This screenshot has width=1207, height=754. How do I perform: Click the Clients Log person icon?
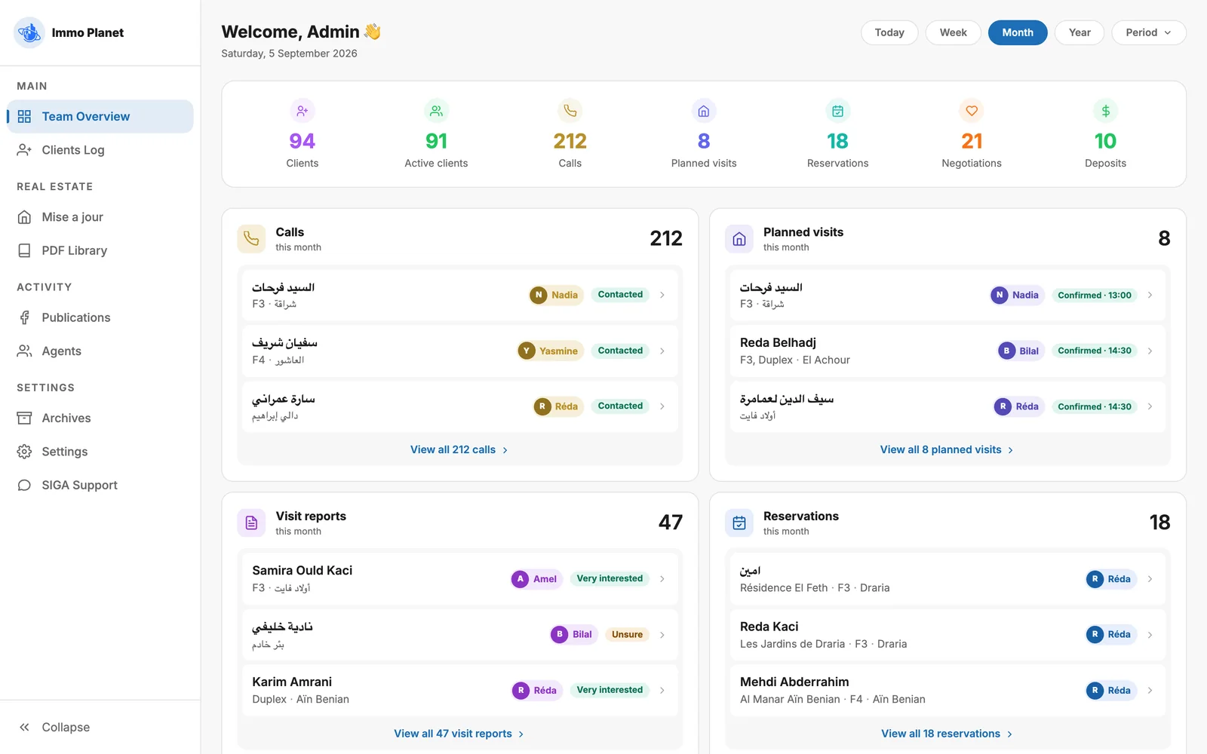point(24,150)
